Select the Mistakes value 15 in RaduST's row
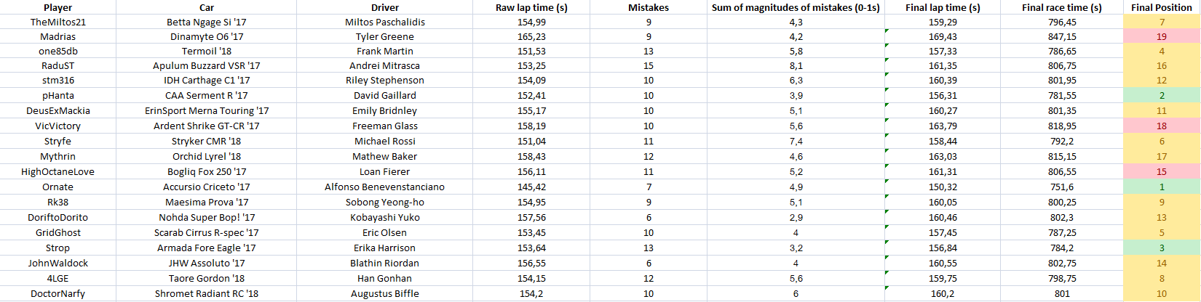 (649, 65)
